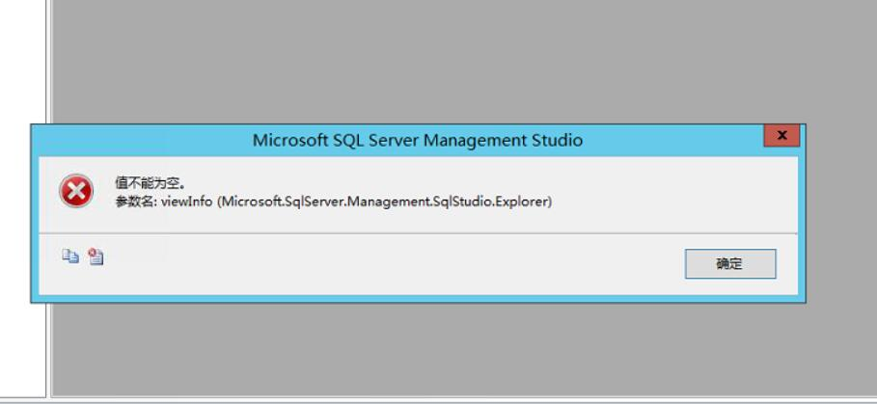Image resolution: width=877 pixels, height=404 pixels.
Task: Click the dialog's blue left border
Action: click(35, 224)
